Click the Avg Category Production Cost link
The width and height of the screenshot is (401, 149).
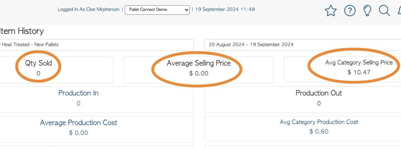pos(319,122)
